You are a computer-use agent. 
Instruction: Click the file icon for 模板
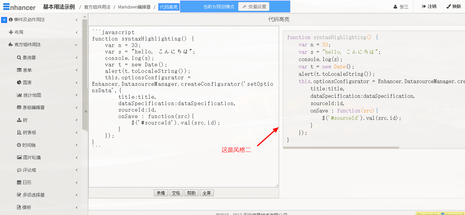19,207
